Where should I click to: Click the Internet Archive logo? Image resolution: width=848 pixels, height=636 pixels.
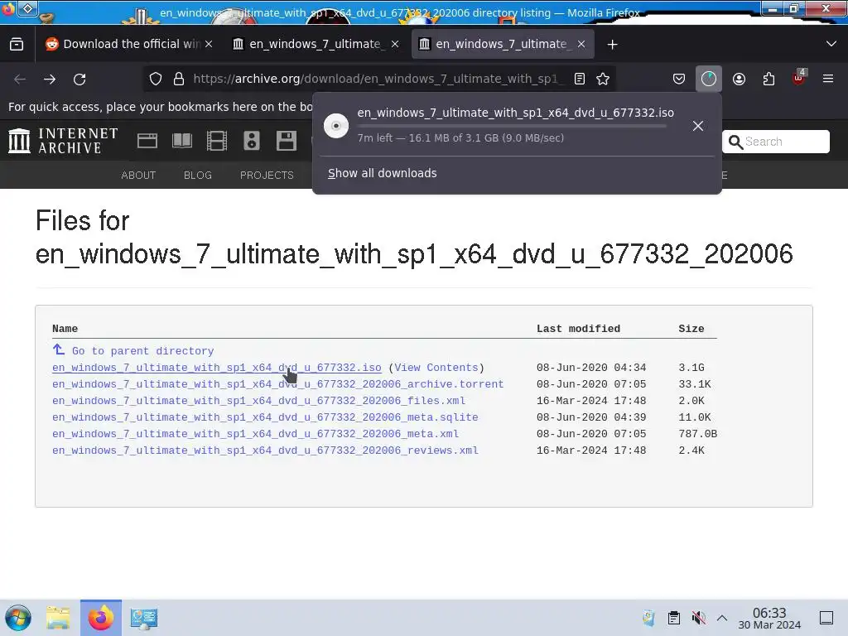pyautogui.click(x=63, y=141)
